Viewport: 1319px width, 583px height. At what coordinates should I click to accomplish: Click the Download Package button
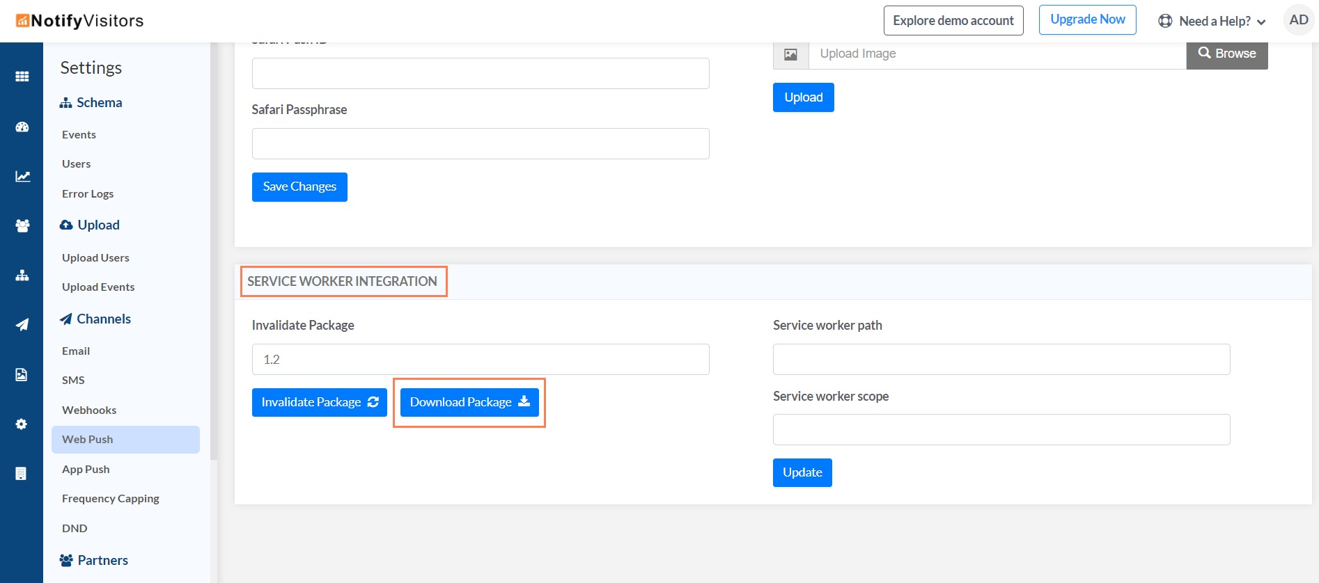pos(469,403)
